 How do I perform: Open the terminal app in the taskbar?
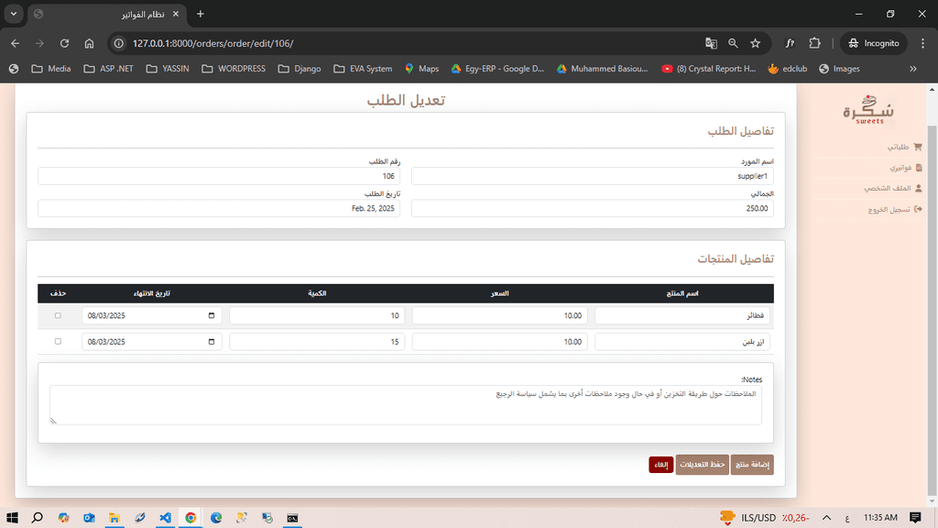tap(292, 518)
